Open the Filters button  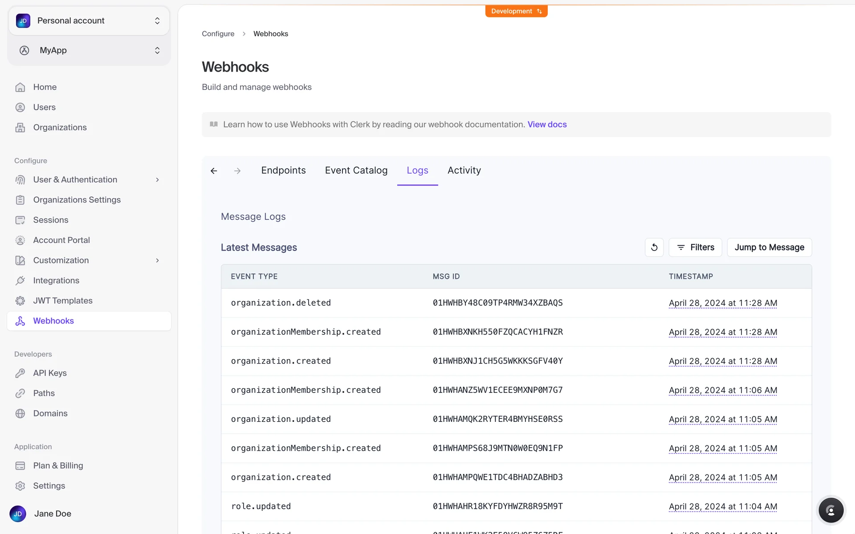695,247
